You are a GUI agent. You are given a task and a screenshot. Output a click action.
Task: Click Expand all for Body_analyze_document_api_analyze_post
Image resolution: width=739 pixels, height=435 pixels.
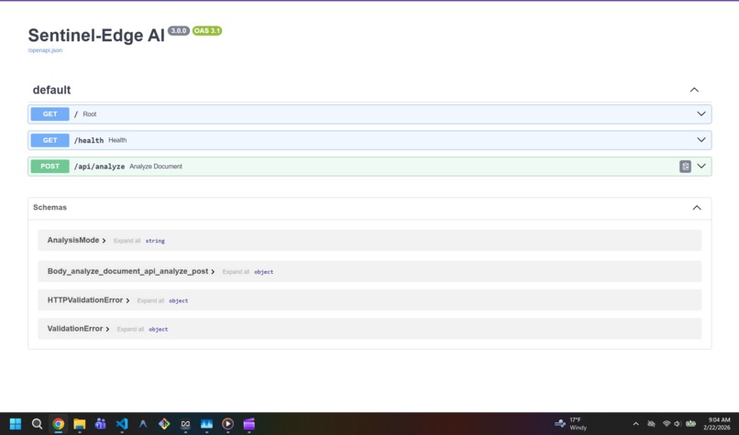point(236,272)
